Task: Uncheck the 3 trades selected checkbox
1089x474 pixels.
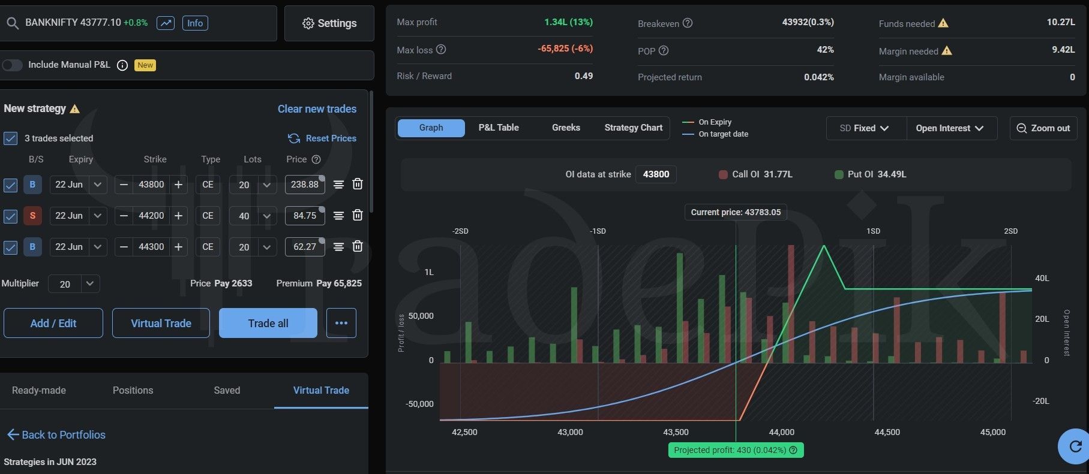Action: [x=10, y=138]
